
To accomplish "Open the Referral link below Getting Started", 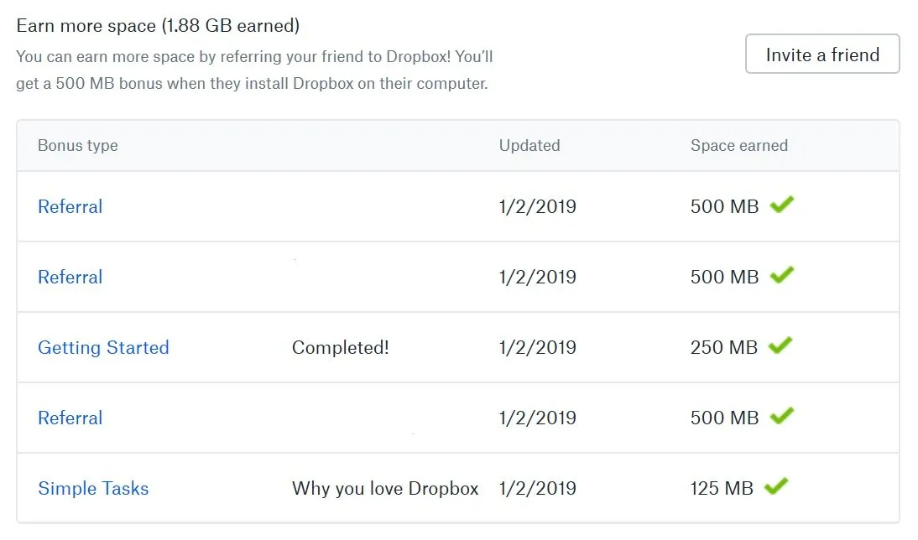I will (x=70, y=418).
